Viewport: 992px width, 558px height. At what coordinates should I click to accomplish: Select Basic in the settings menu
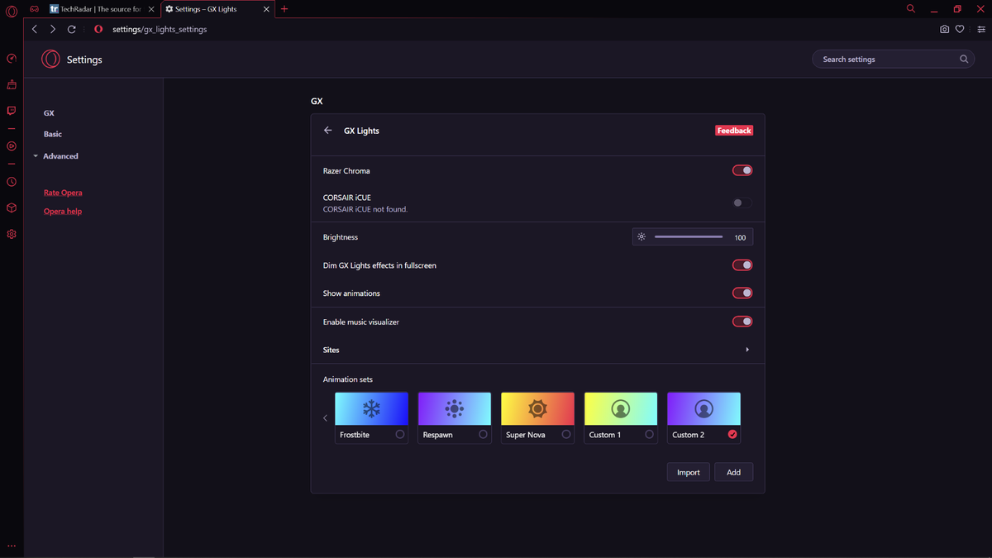[x=52, y=133]
